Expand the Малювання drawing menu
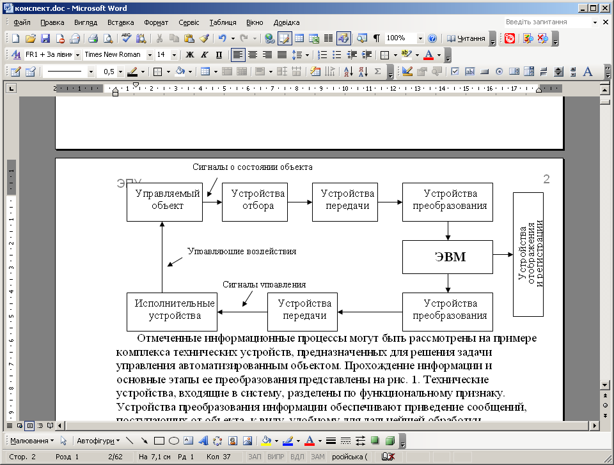614x465 pixels. (x=32, y=441)
